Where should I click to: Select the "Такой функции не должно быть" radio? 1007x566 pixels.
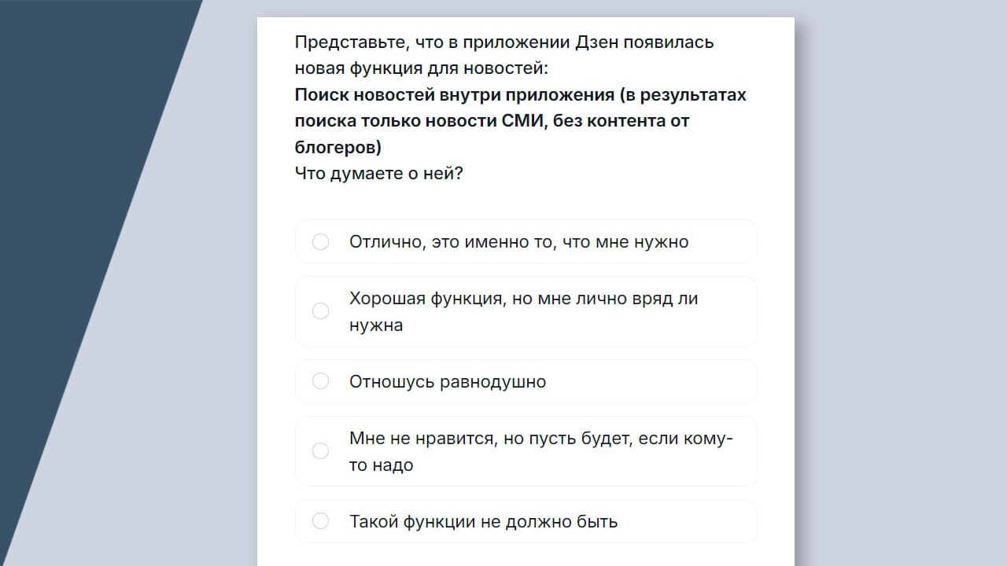[x=320, y=521]
